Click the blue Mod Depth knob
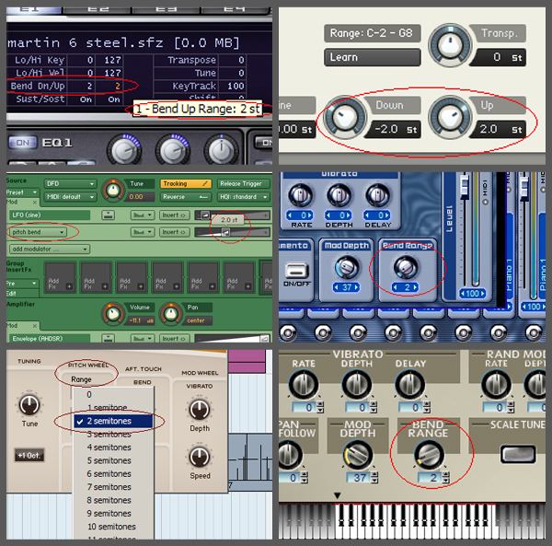The width and height of the screenshot is (552, 546). 347,267
